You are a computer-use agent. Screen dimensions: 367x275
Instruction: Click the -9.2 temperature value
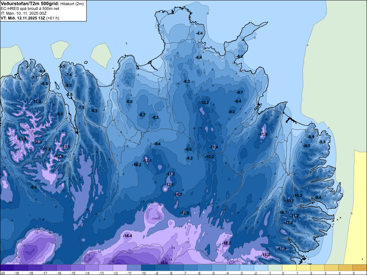tap(232, 112)
